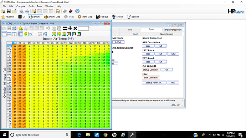This screenshot has height=138, width=246.
Task: Click the equals set-value icon
Action: pyautogui.click(x=65, y=28)
